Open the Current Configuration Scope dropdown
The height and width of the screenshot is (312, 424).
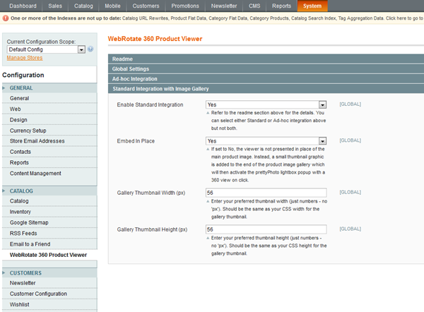81,49
